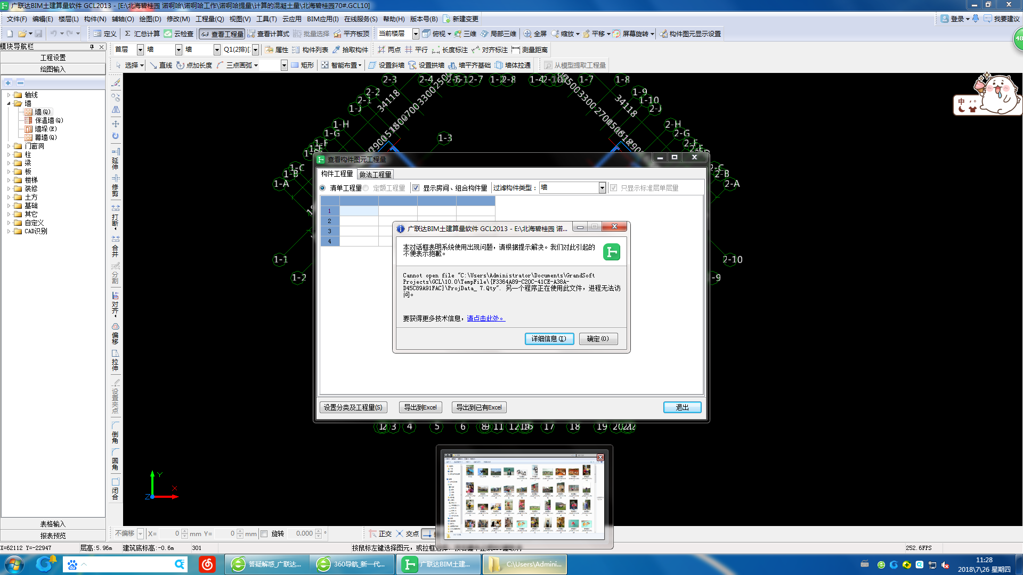The image size is (1023, 575).
Task: Switch to 做法工程量 tab
Action: tap(375, 174)
